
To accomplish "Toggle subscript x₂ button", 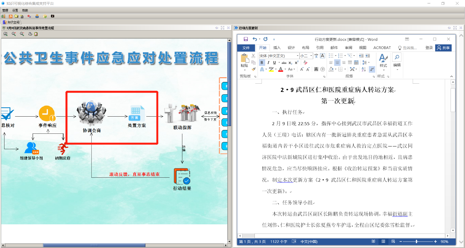I will pos(290,63).
